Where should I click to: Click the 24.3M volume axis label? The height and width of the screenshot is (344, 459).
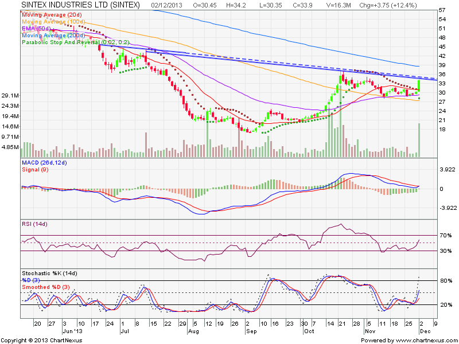[10, 106]
